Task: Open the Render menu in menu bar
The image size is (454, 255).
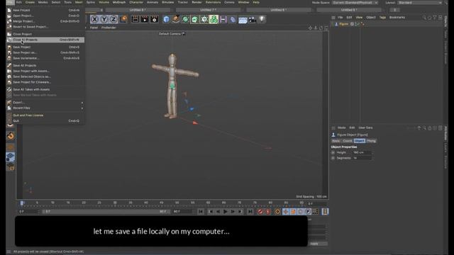Action: [196, 2]
